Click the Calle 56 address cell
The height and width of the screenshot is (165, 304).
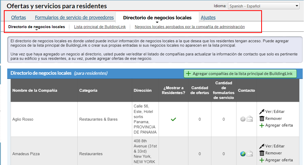click(145, 119)
